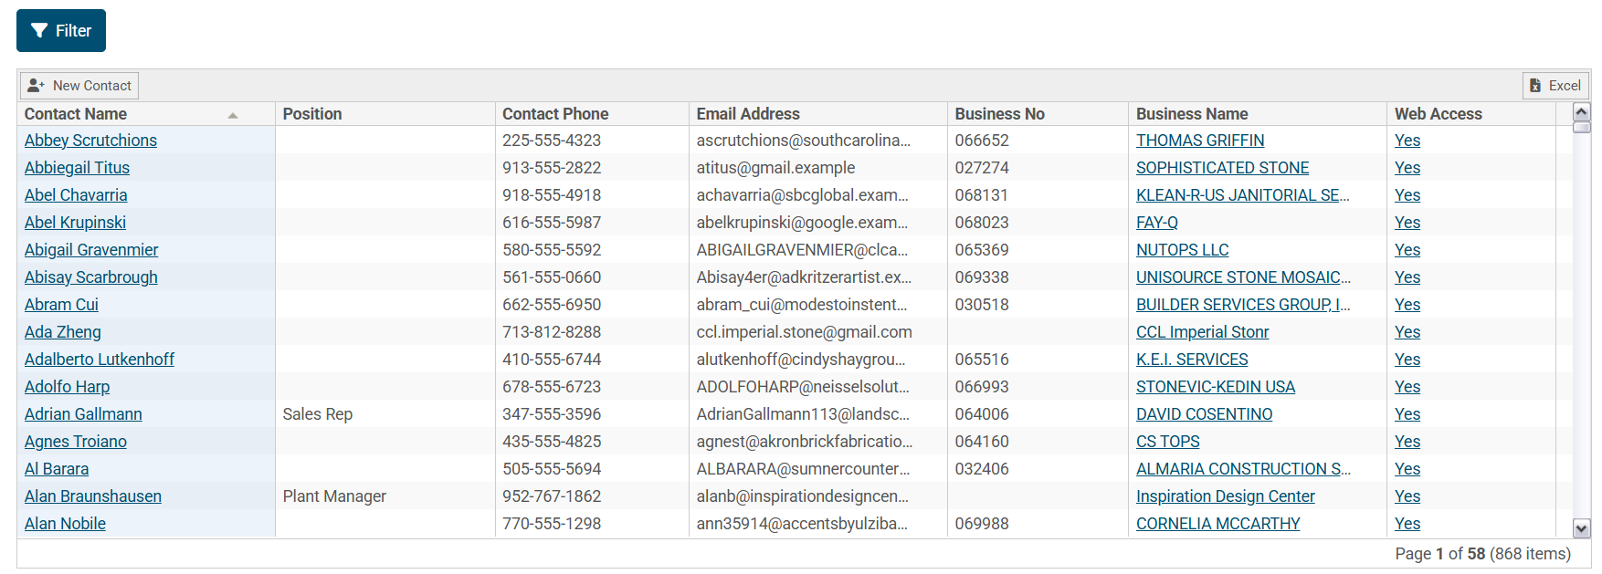Viewport: 1602px width, 574px height.
Task: Open business ALMARIA CONSTRUCTION
Action: tap(1243, 469)
